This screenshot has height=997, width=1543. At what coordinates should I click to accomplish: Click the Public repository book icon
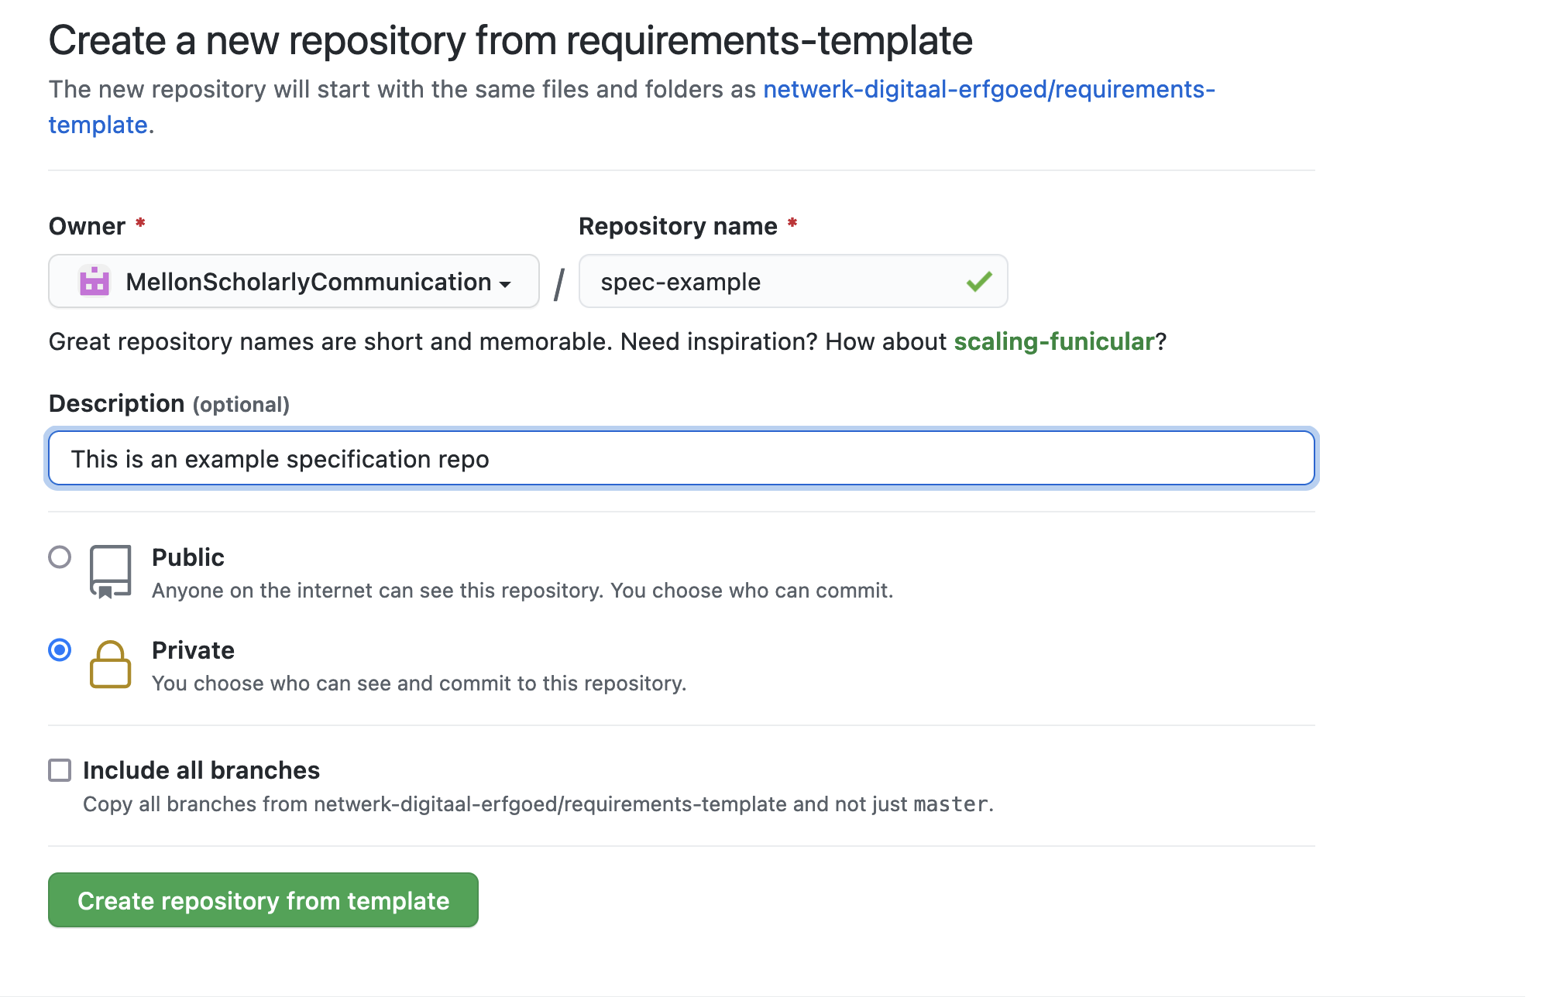pyautogui.click(x=110, y=572)
